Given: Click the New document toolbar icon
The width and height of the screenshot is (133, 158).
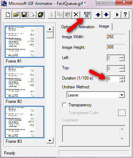Looking at the screenshot, I should click(x=8, y=15).
